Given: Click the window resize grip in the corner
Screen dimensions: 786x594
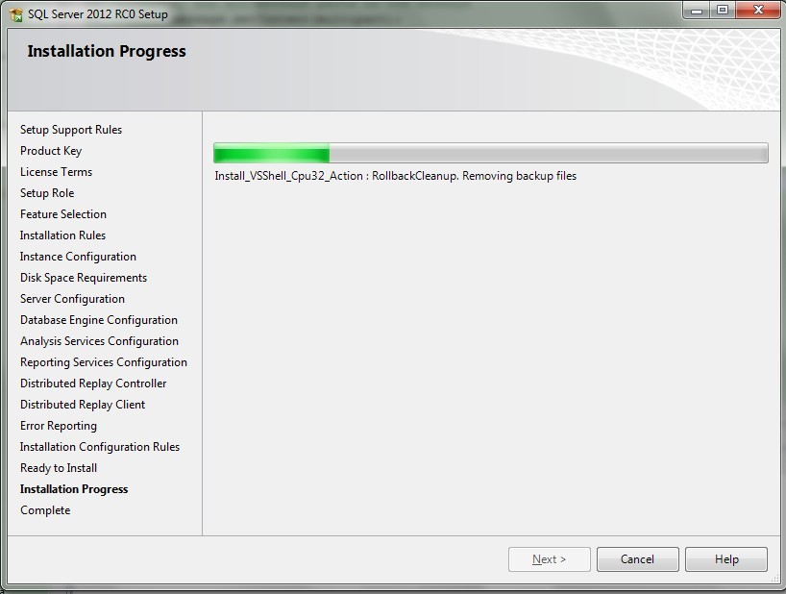Looking at the screenshot, I should pyautogui.click(x=774, y=578).
